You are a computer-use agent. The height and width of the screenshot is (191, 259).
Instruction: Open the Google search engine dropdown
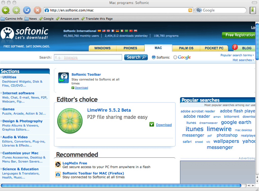[199, 10]
